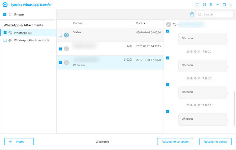
Task: Select conversation dated 2019-12-31 17:18:20 in list
Action: (x=110, y=63)
